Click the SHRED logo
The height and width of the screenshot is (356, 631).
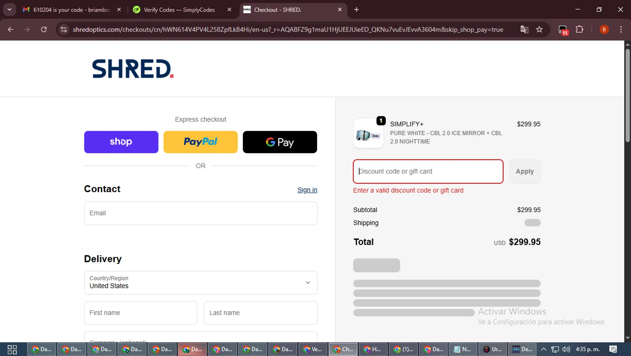pyautogui.click(x=133, y=69)
